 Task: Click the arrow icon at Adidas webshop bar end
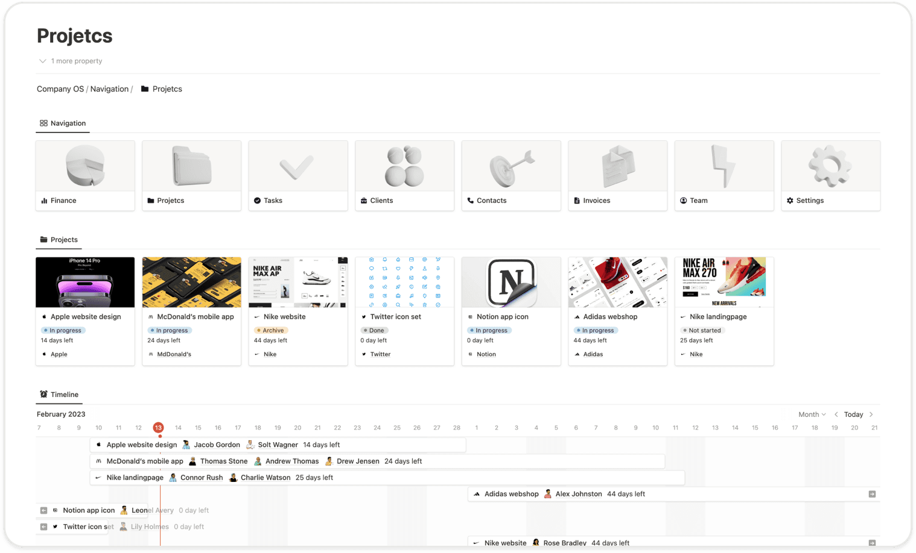tap(872, 494)
